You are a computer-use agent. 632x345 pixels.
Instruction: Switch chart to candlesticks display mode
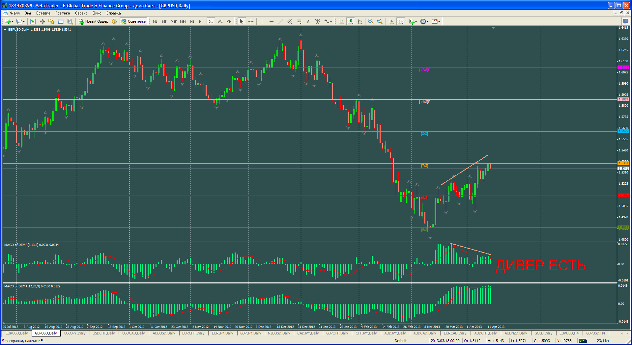pyautogui.click(x=351, y=21)
